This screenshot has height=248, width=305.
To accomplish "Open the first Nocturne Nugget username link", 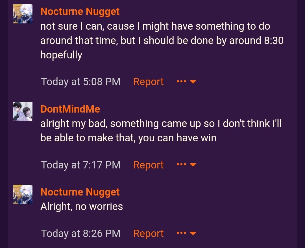I will [x=80, y=12].
